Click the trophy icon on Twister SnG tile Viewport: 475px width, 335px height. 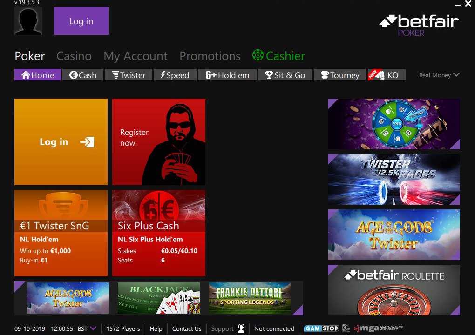pos(63,206)
